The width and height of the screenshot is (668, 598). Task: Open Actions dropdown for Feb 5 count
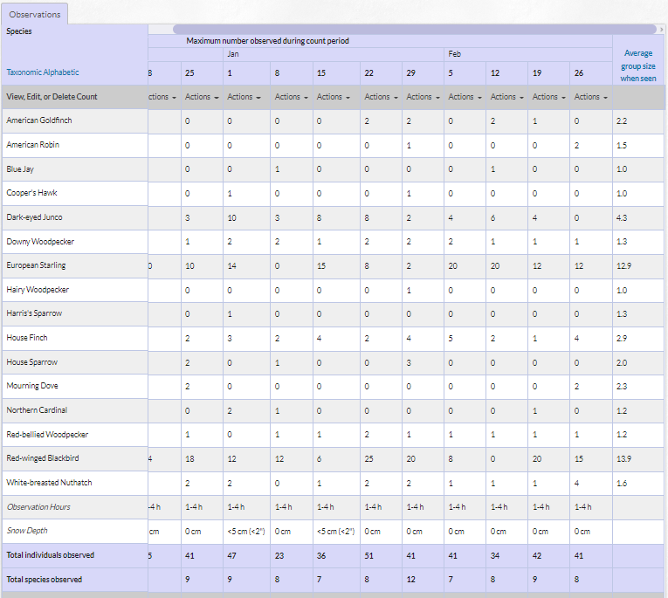coord(465,97)
